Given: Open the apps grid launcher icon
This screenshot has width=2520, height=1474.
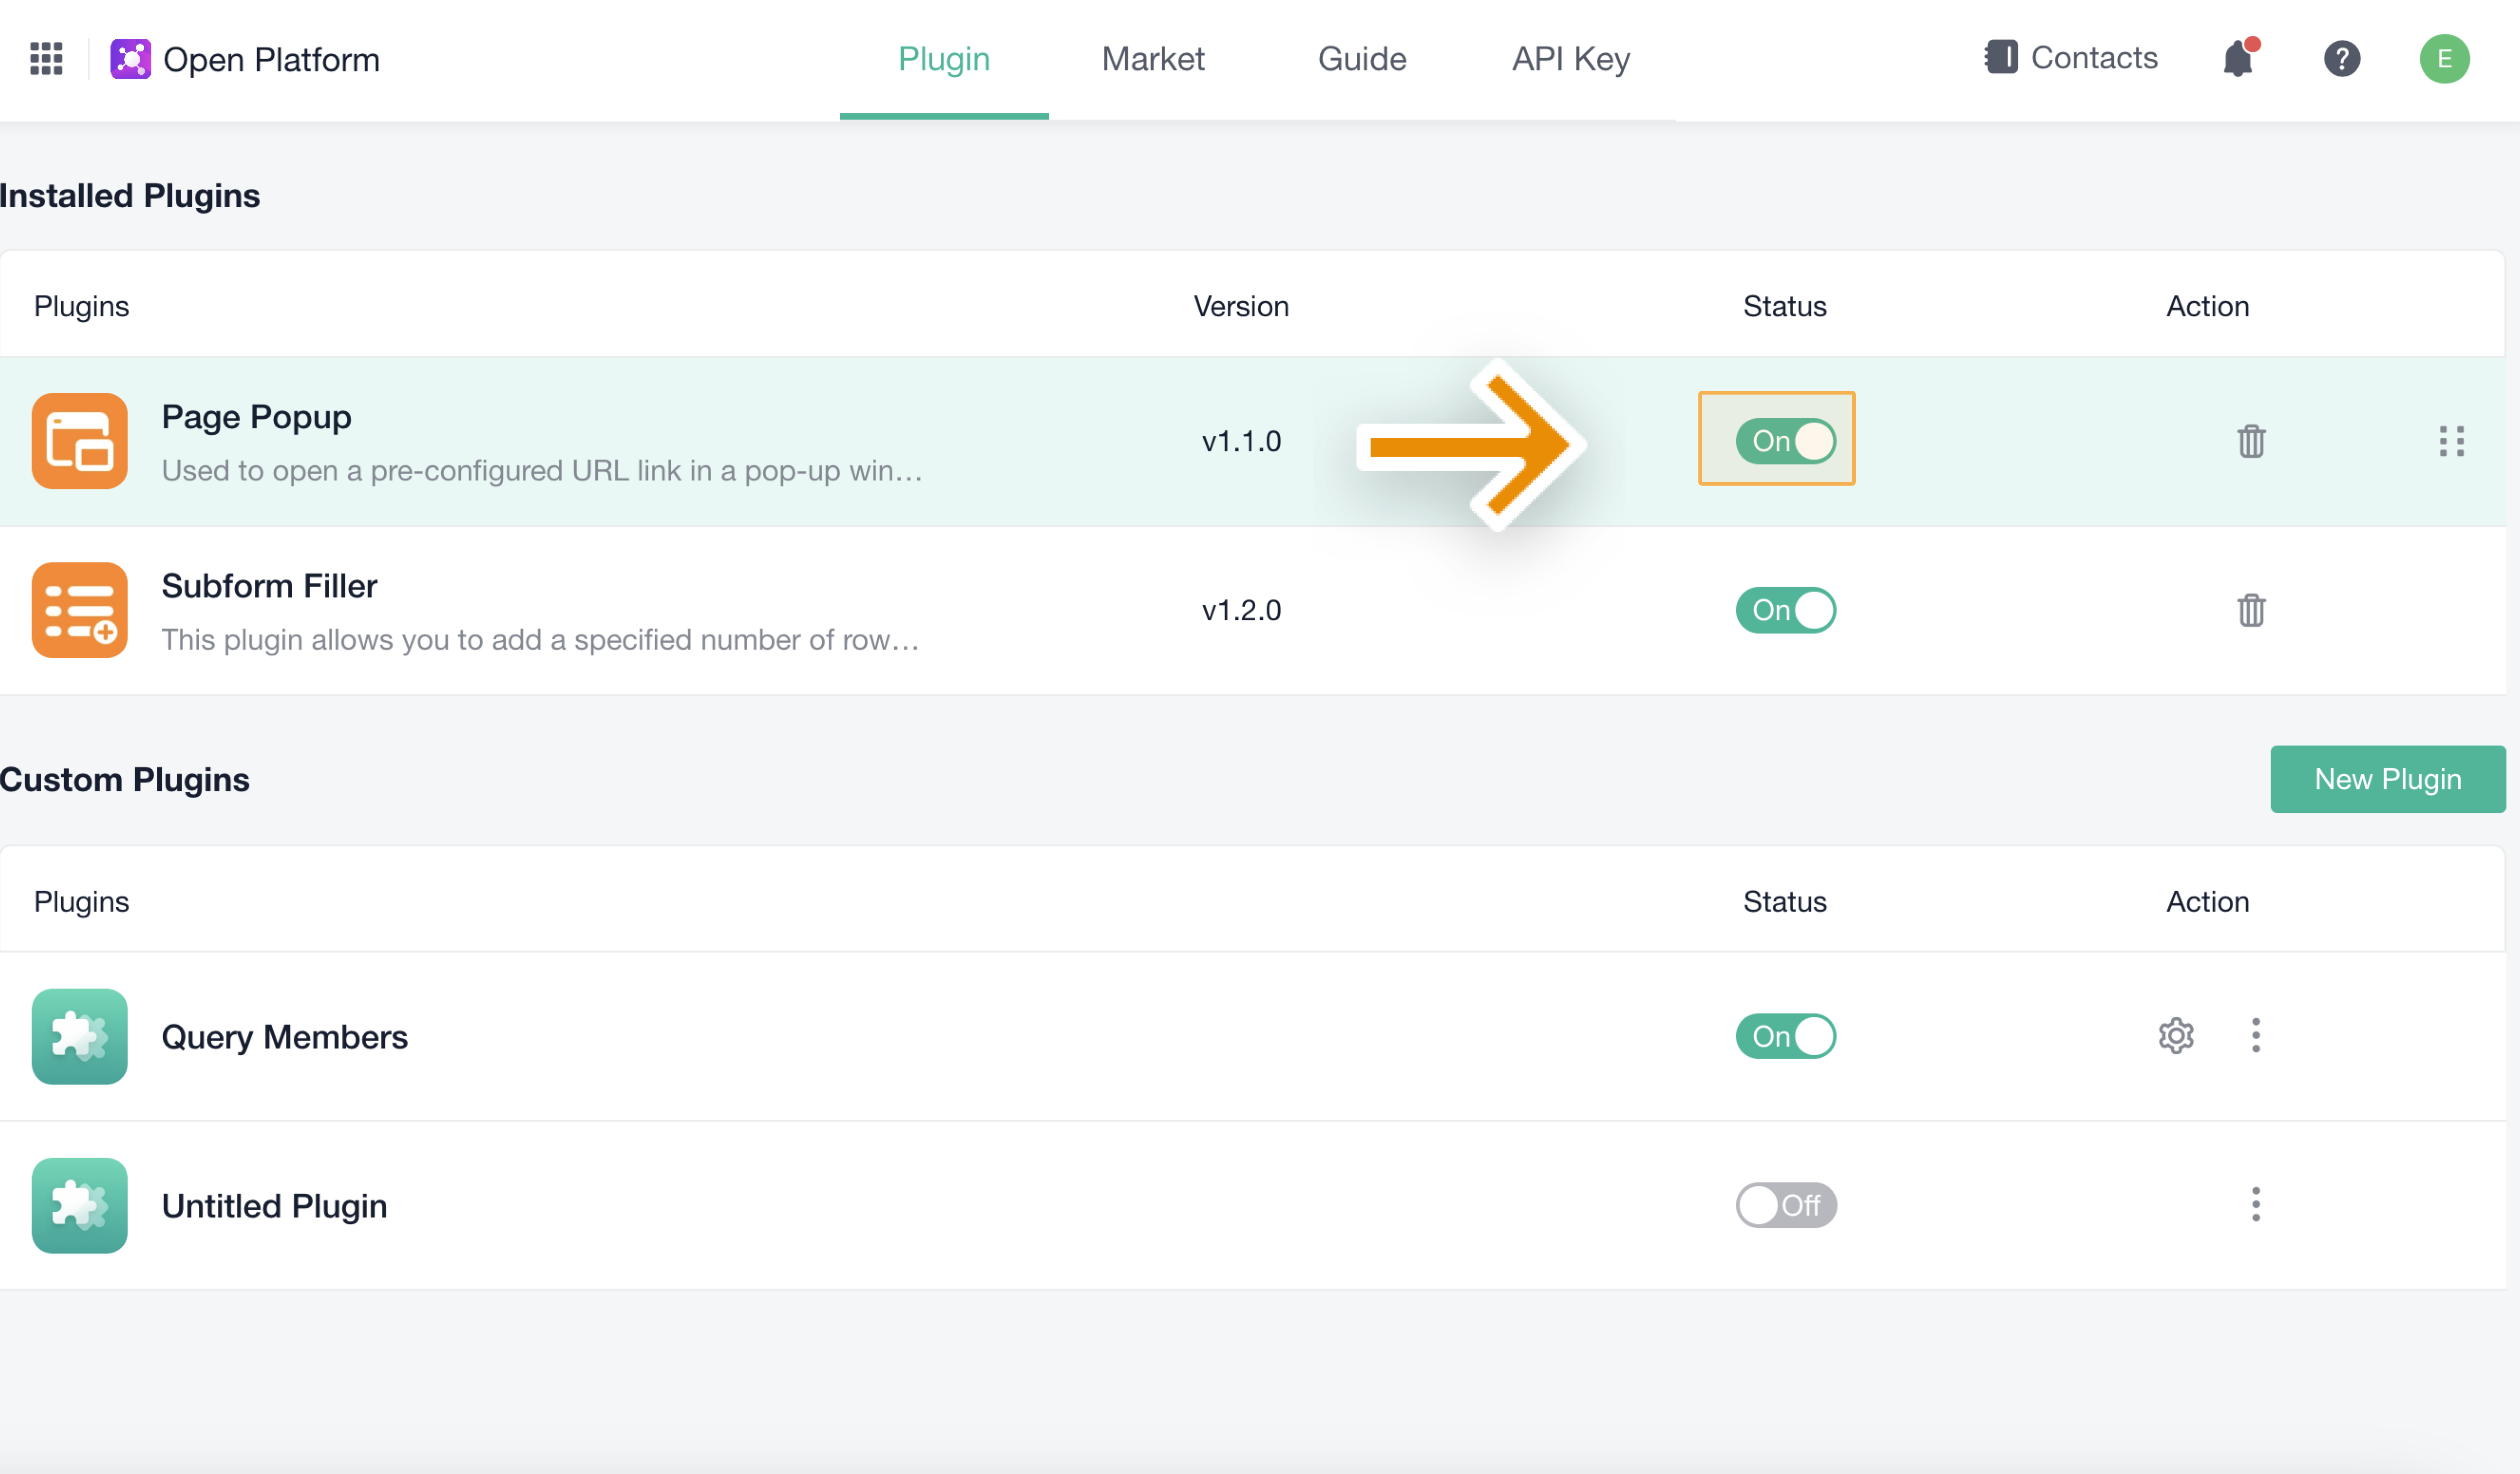Looking at the screenshot, I should pos(46,58).
